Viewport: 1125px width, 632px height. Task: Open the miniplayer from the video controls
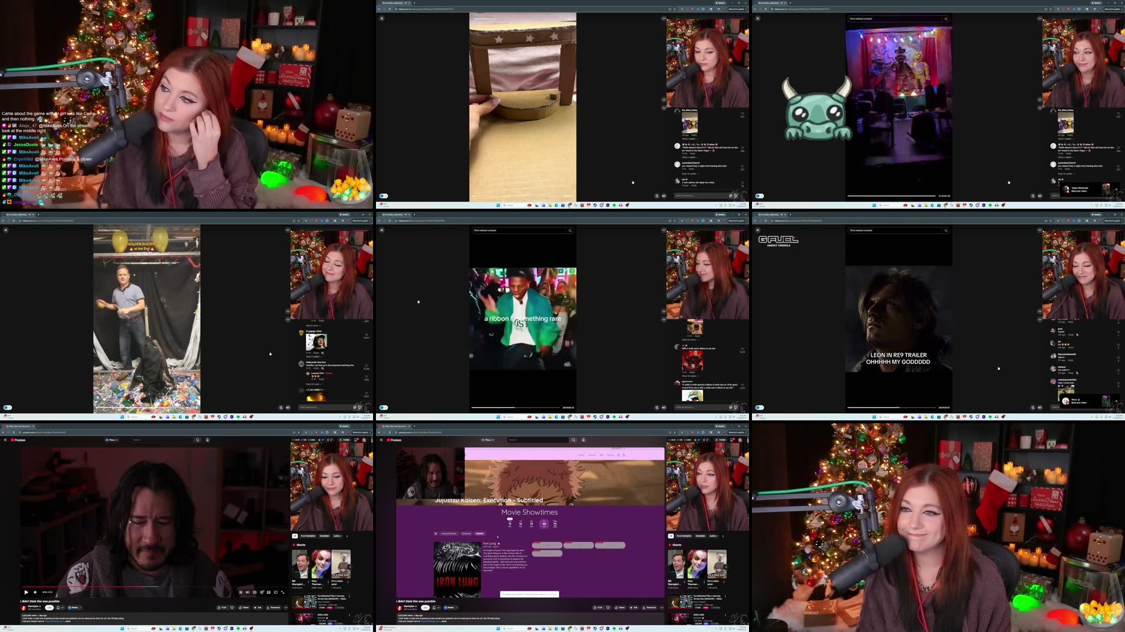click(268, 592)
